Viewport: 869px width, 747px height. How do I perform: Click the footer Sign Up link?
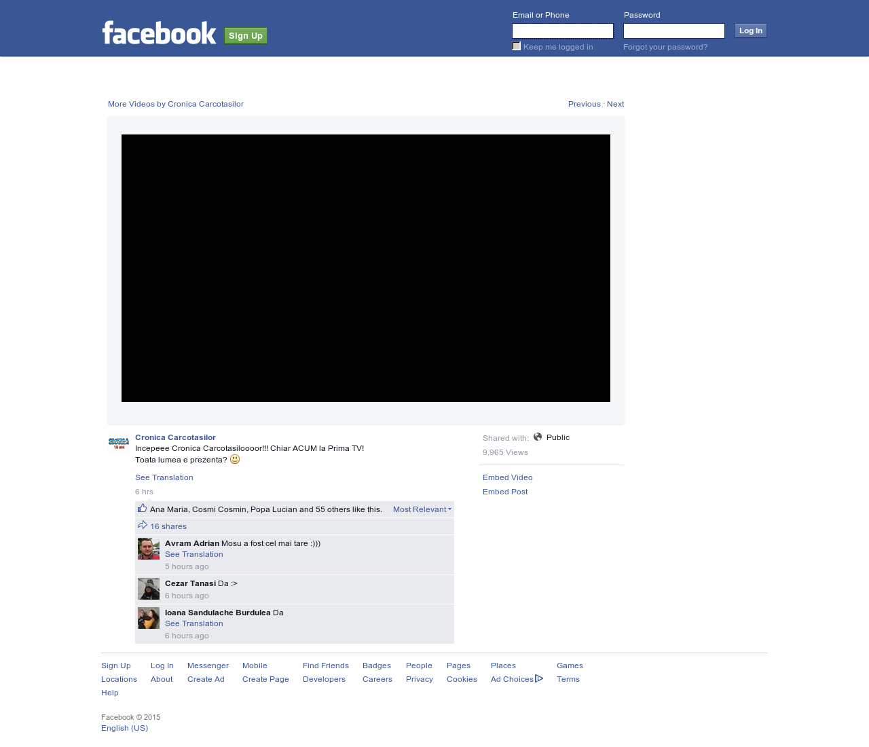pos(116,666)
